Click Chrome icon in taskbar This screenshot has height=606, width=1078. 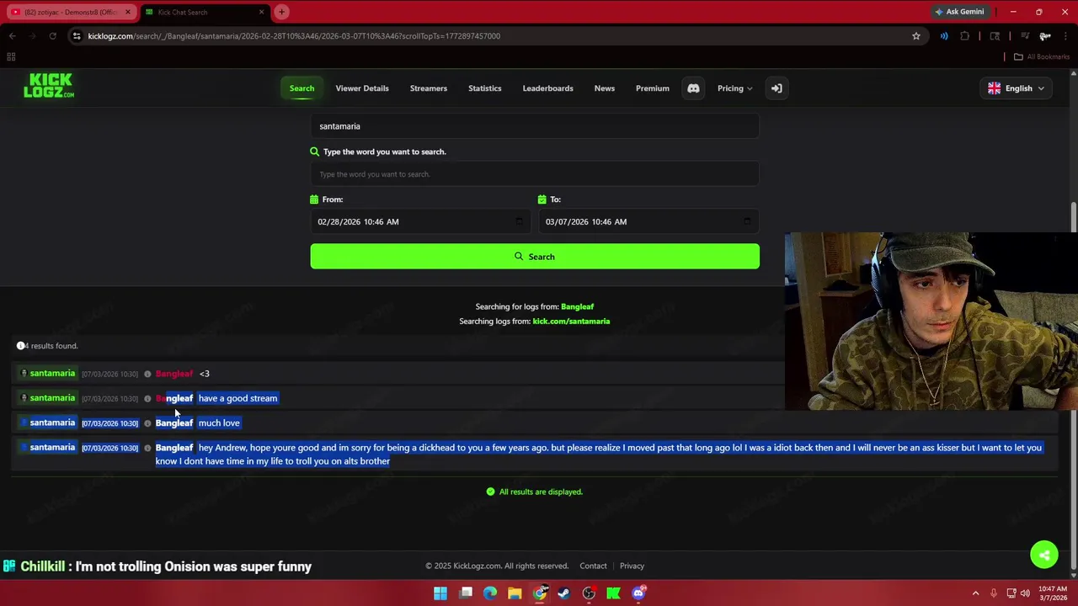[x=539, y=593]
